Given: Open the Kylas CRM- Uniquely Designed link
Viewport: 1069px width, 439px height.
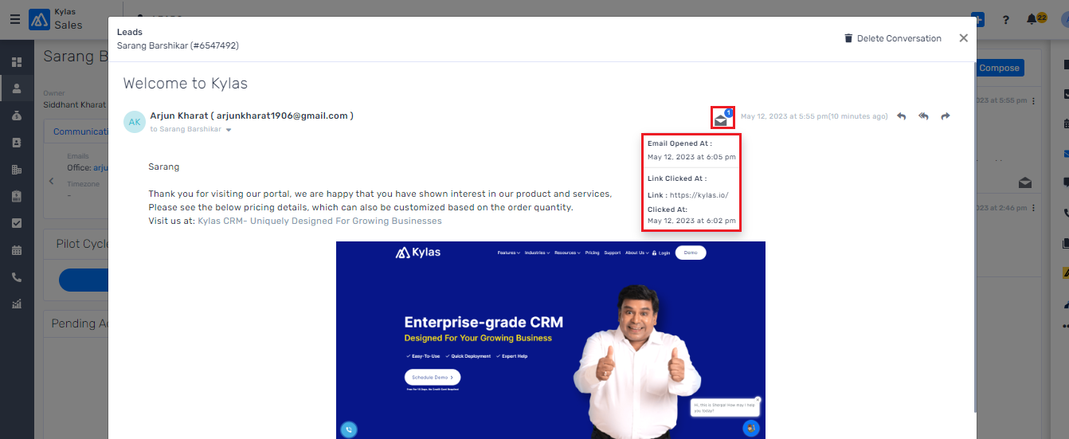Looking at the screenshot, I should [319, 221].
